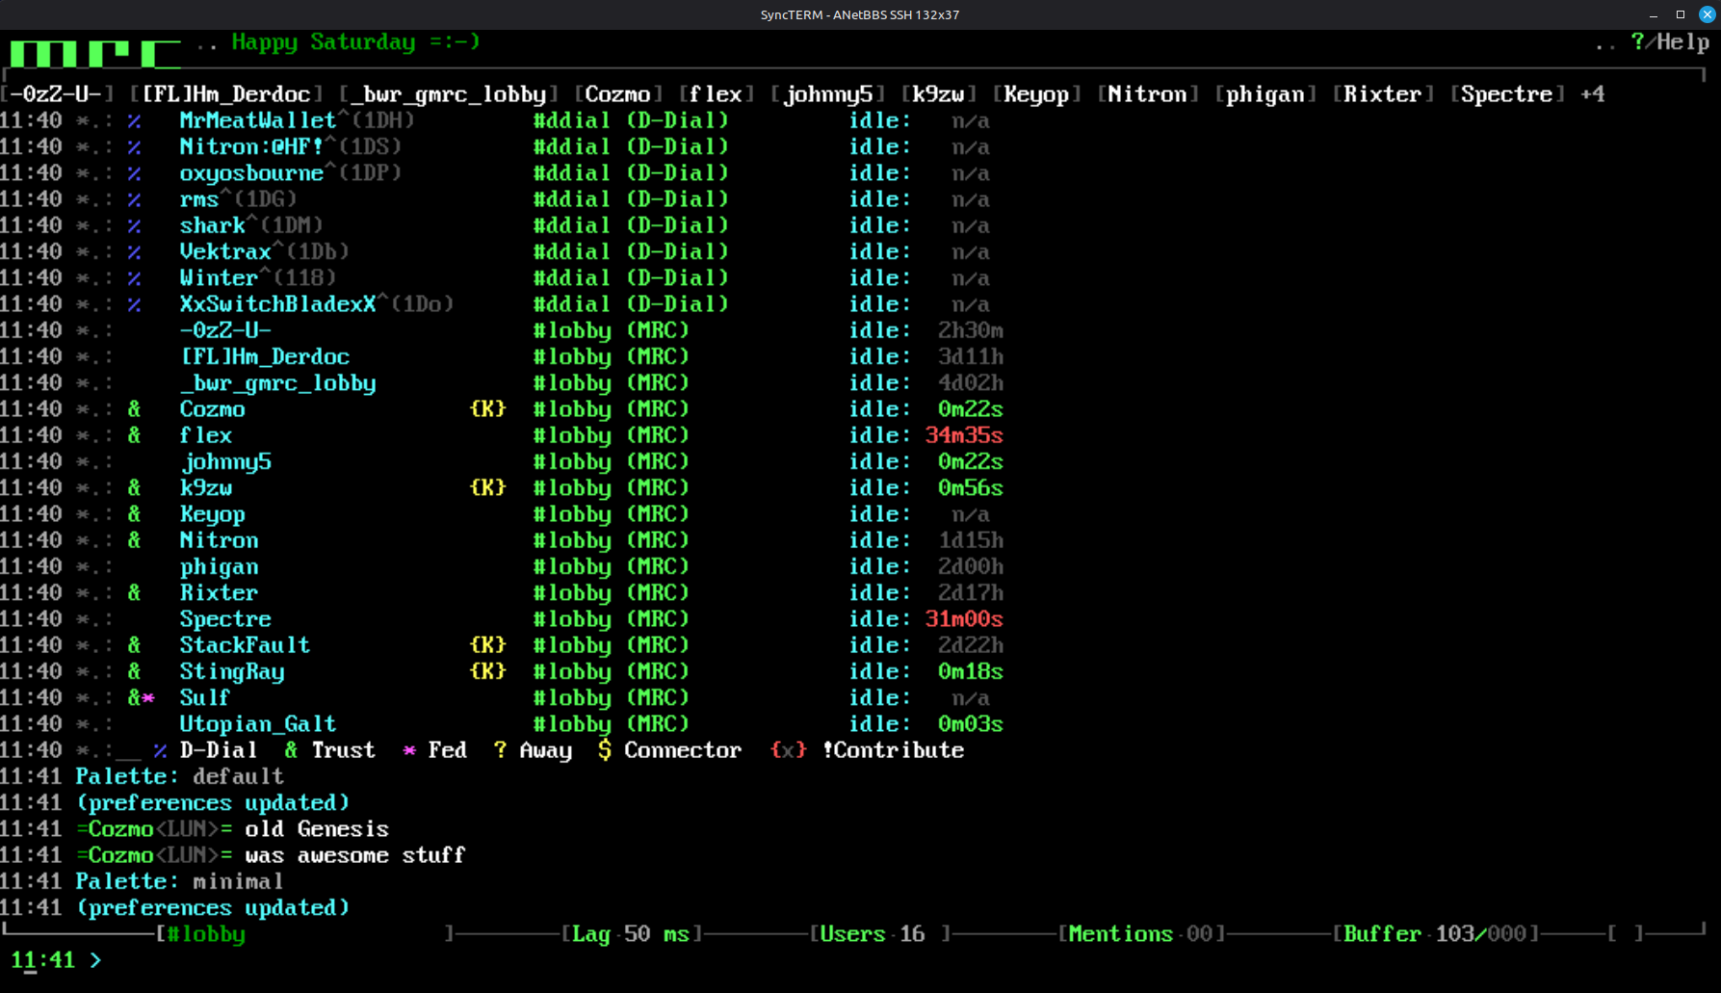The width and height of the screenshot is (1721, 993).
Task: Click the 'Palette: minimal' message line
Action: click(x=180, y=881)
